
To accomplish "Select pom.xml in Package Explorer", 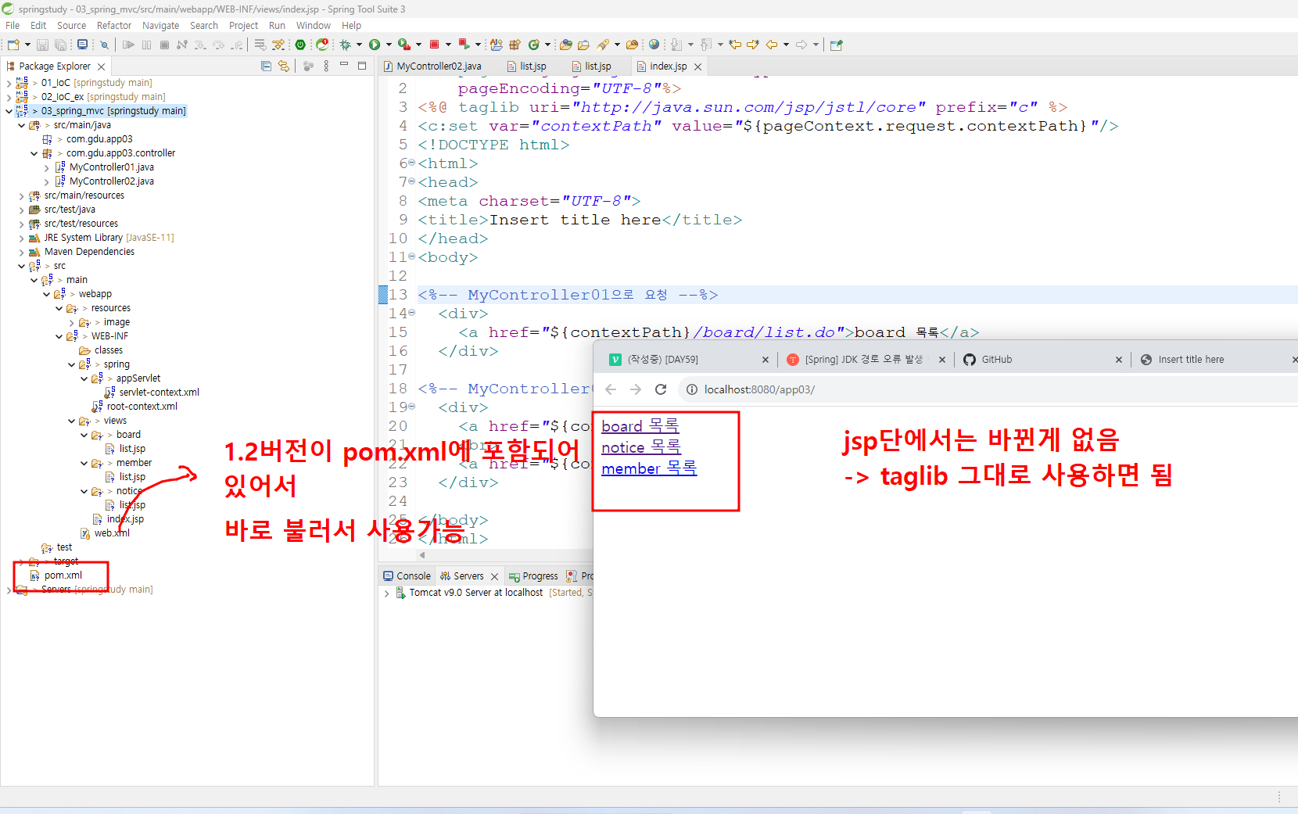I will click(x=63, y=576).
